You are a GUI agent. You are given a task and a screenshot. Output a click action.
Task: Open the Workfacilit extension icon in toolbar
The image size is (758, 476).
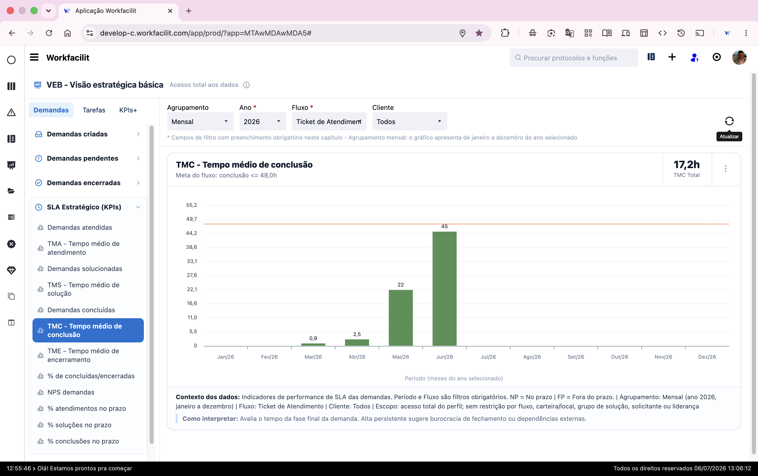click(x=727, y=33)
